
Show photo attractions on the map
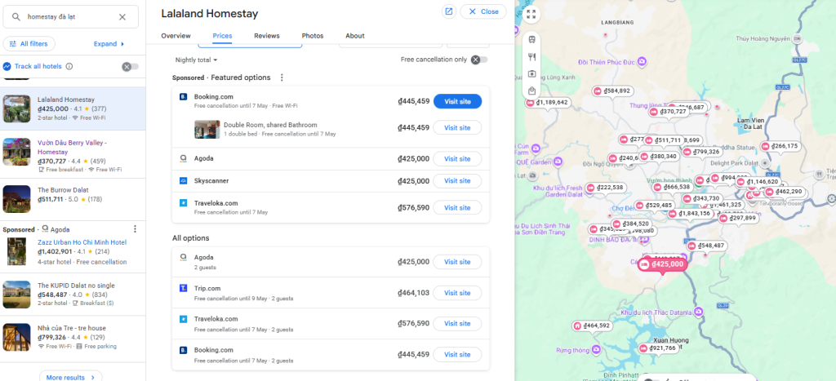(x=531, y=74)
